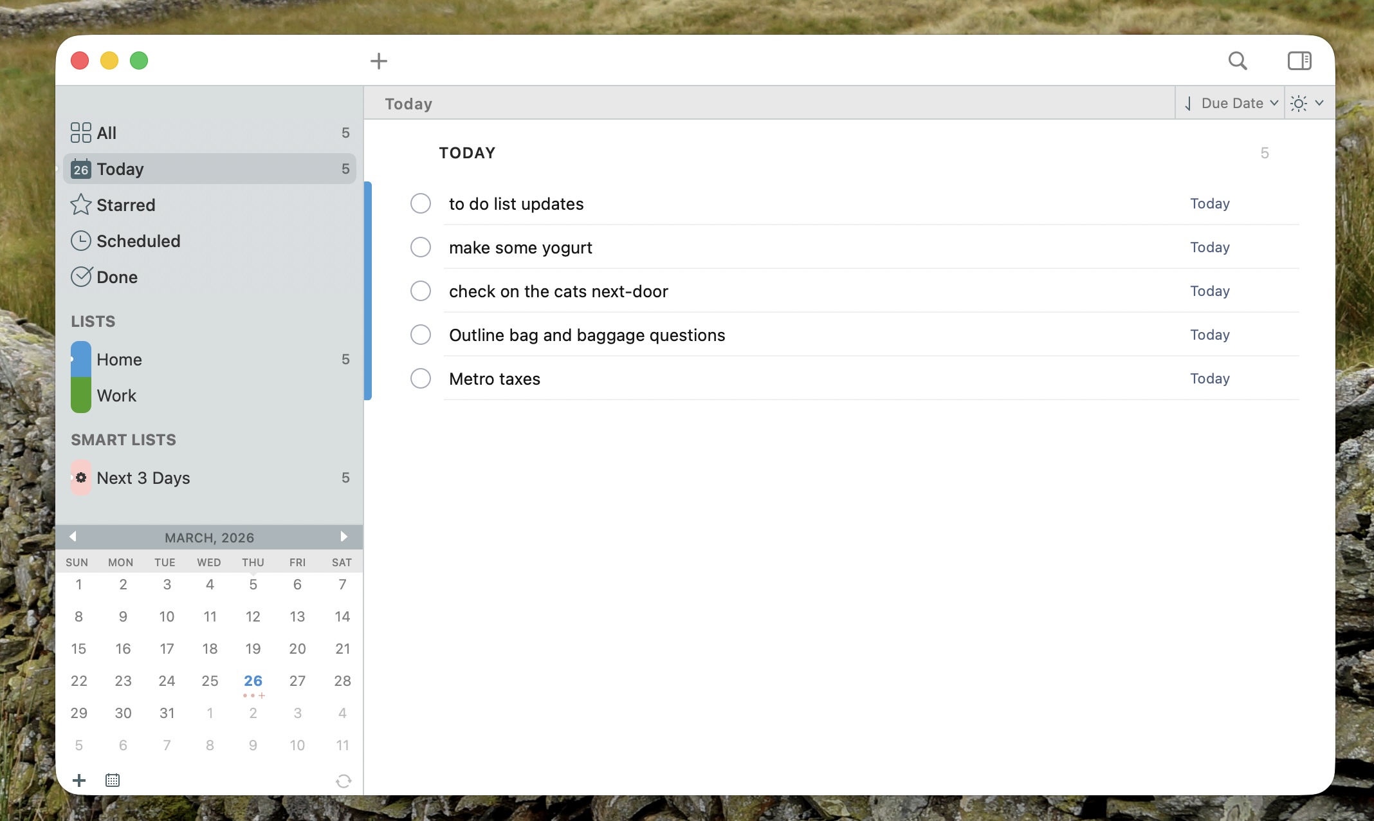
Task: Sync tasks using the refresh icon
Action: (x=343, y=780)
